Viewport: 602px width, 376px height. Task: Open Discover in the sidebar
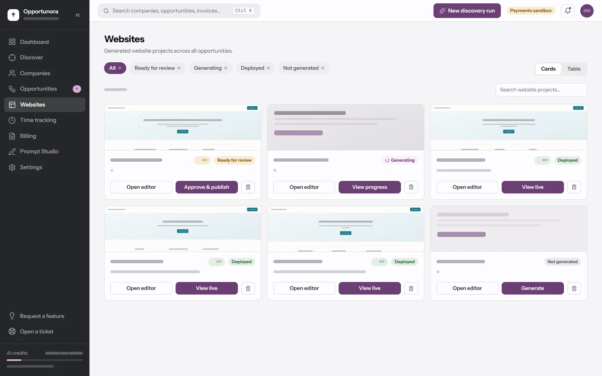click(45, 58)
